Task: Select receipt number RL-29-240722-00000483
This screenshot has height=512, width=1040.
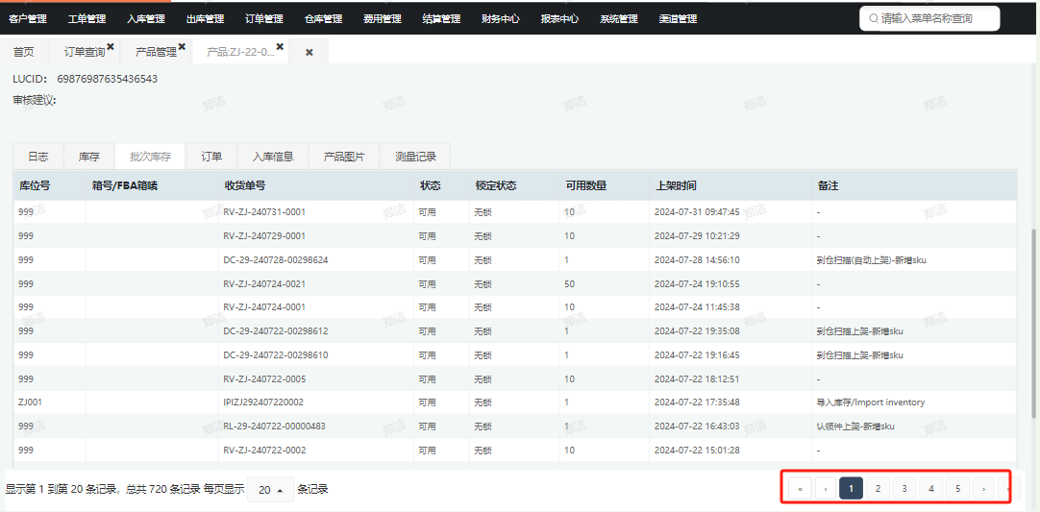Action: click(275, 426)
